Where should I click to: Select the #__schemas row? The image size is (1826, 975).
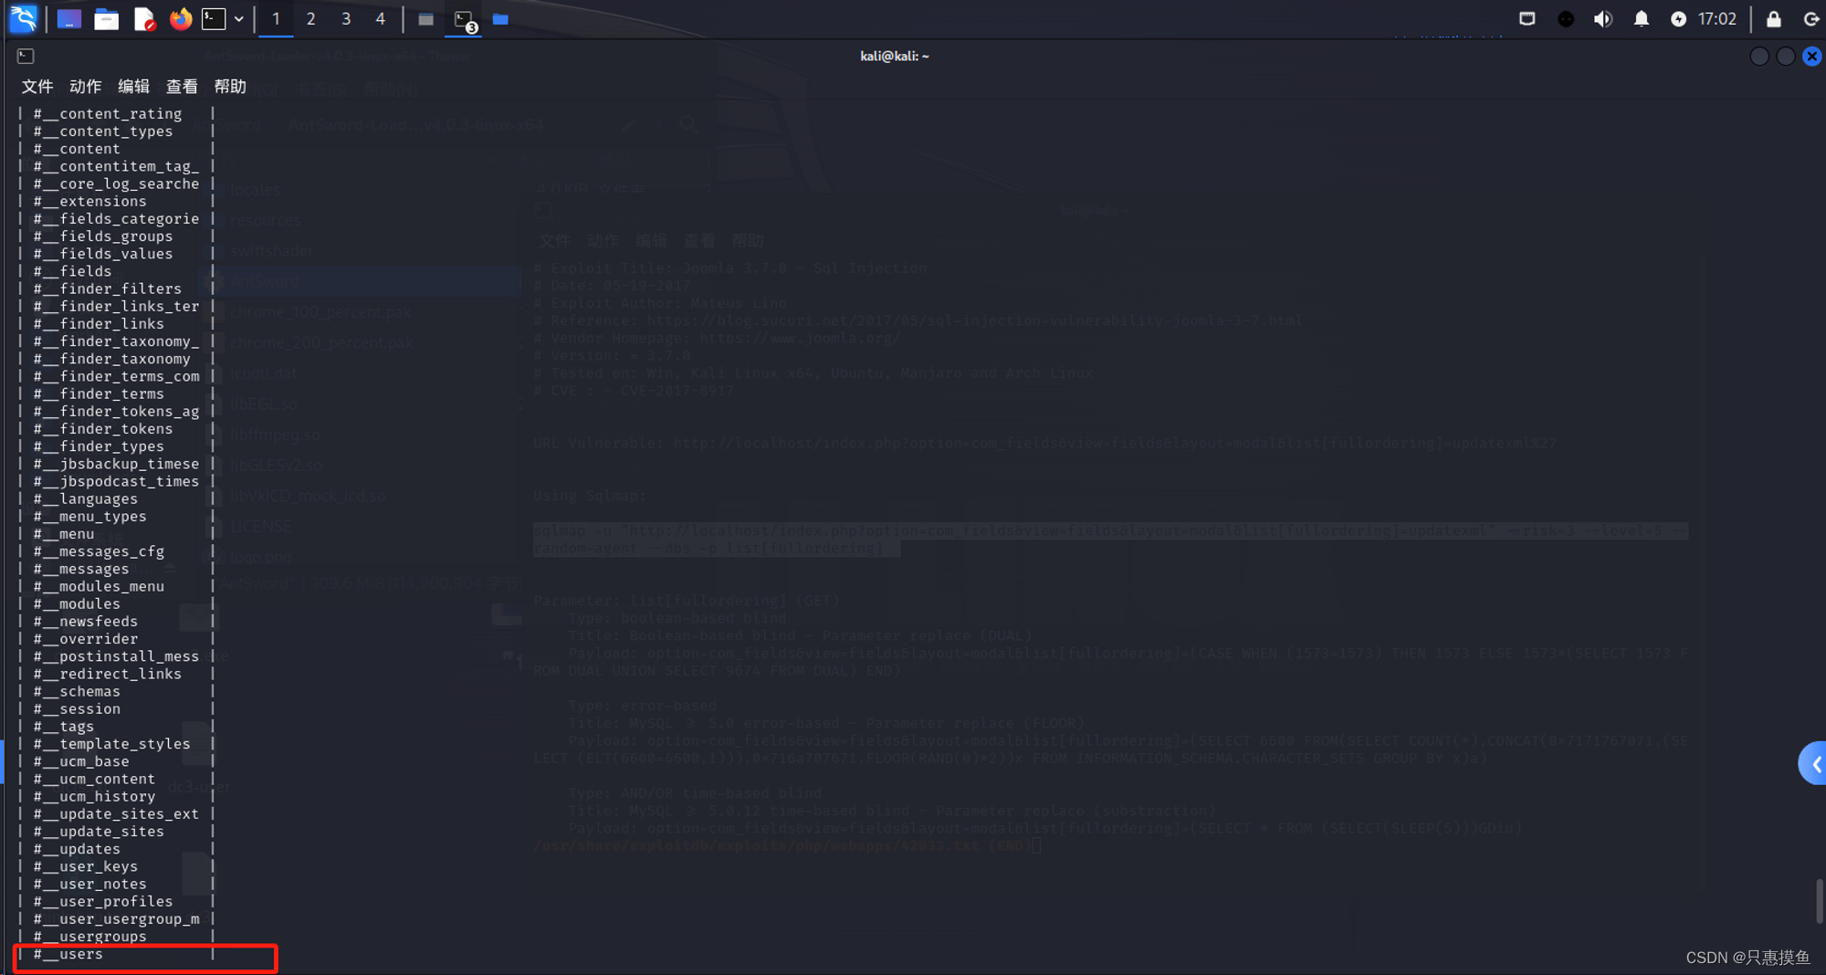117,691
